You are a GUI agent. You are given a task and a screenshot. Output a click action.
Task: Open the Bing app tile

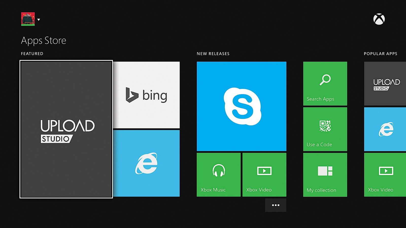tap(147, 94)
